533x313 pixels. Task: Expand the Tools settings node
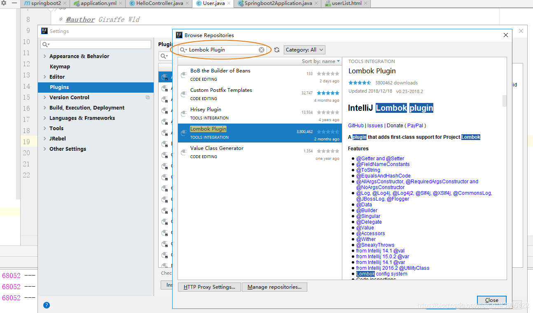pos(45,128)
